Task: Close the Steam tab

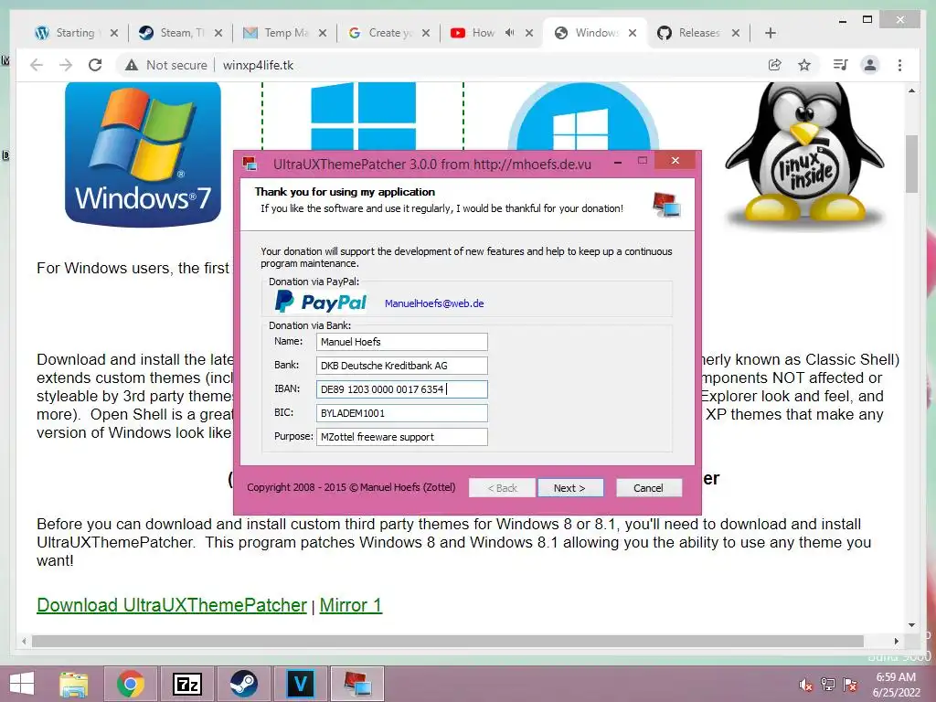Action: pos(218,33)
